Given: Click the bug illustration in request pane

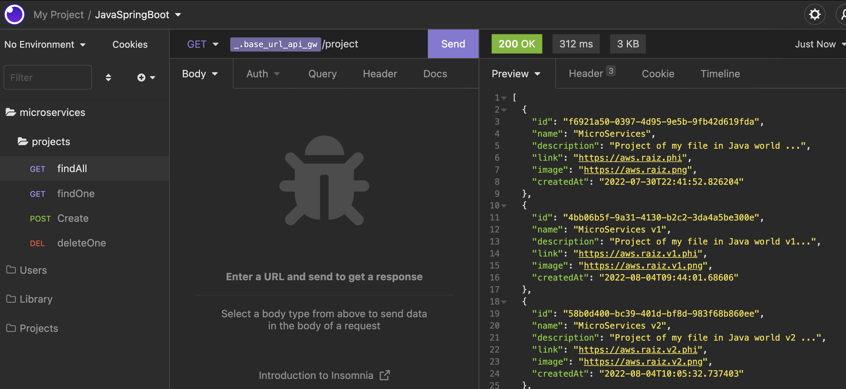Looking at the screenshot, I should (x=324, y=181).
